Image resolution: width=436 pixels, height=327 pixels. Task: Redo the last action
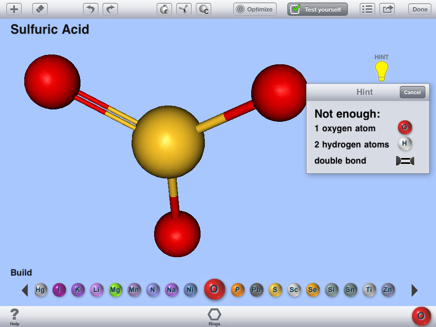111,9
